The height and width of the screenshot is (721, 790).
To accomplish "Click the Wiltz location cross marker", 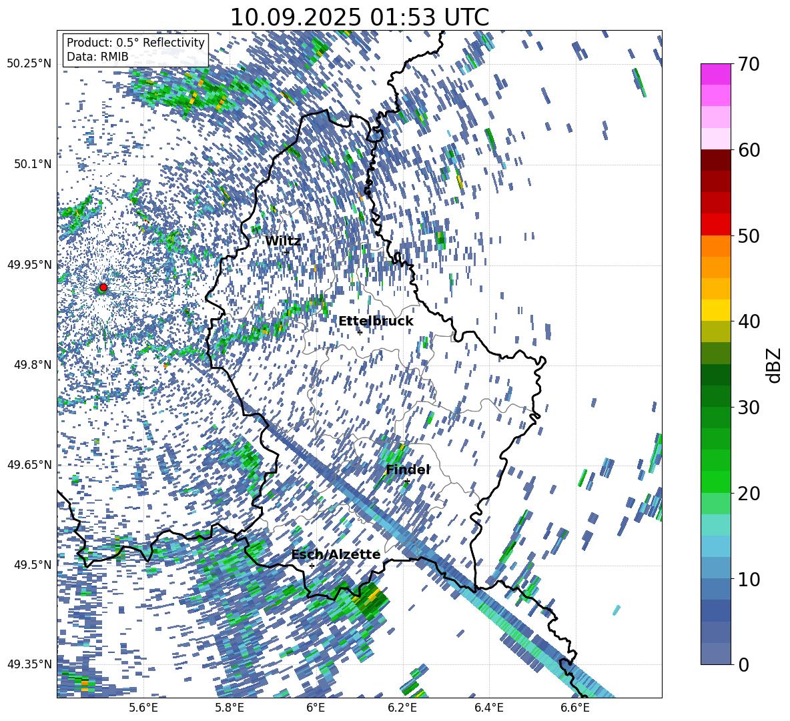I will 287,251.
